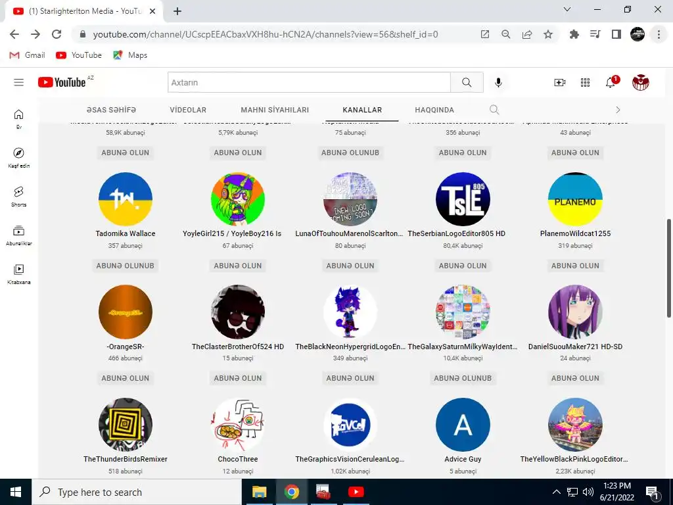
Task: Click the share page icon in address bar
Action: coord(527,34)
